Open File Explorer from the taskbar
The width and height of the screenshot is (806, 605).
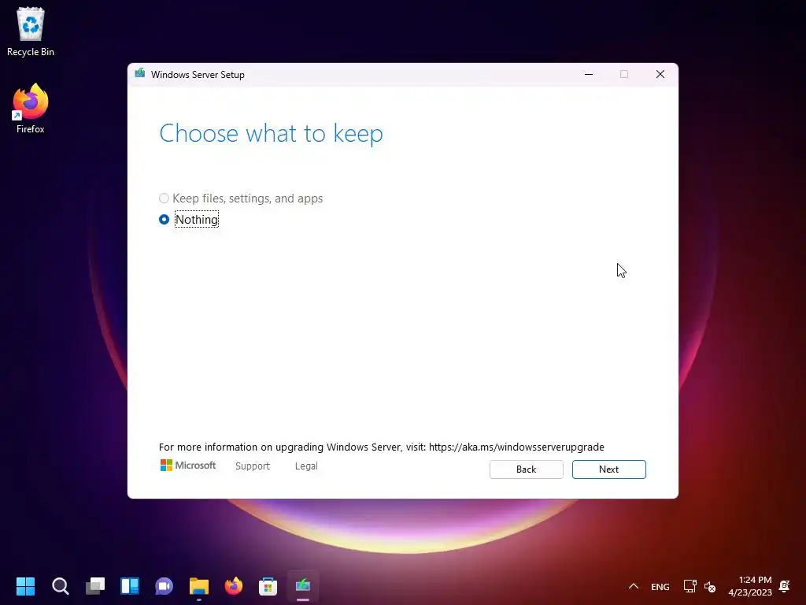point(199,586)
